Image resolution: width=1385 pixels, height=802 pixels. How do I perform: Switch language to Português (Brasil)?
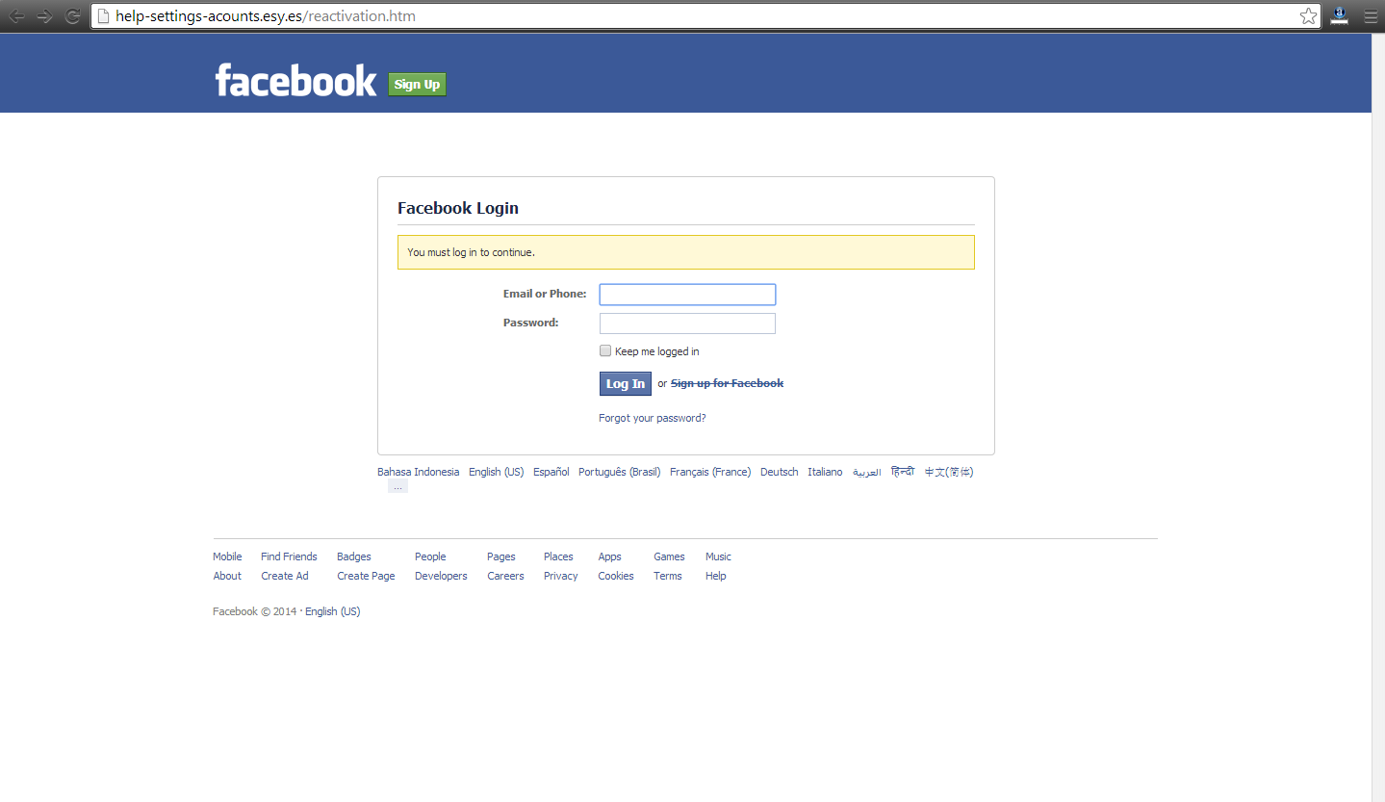(620, 472)
